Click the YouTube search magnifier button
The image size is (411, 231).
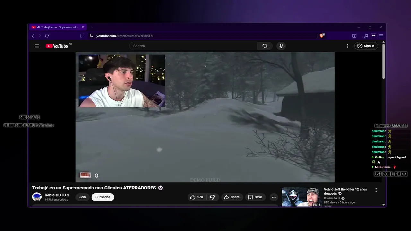(265, 46)
